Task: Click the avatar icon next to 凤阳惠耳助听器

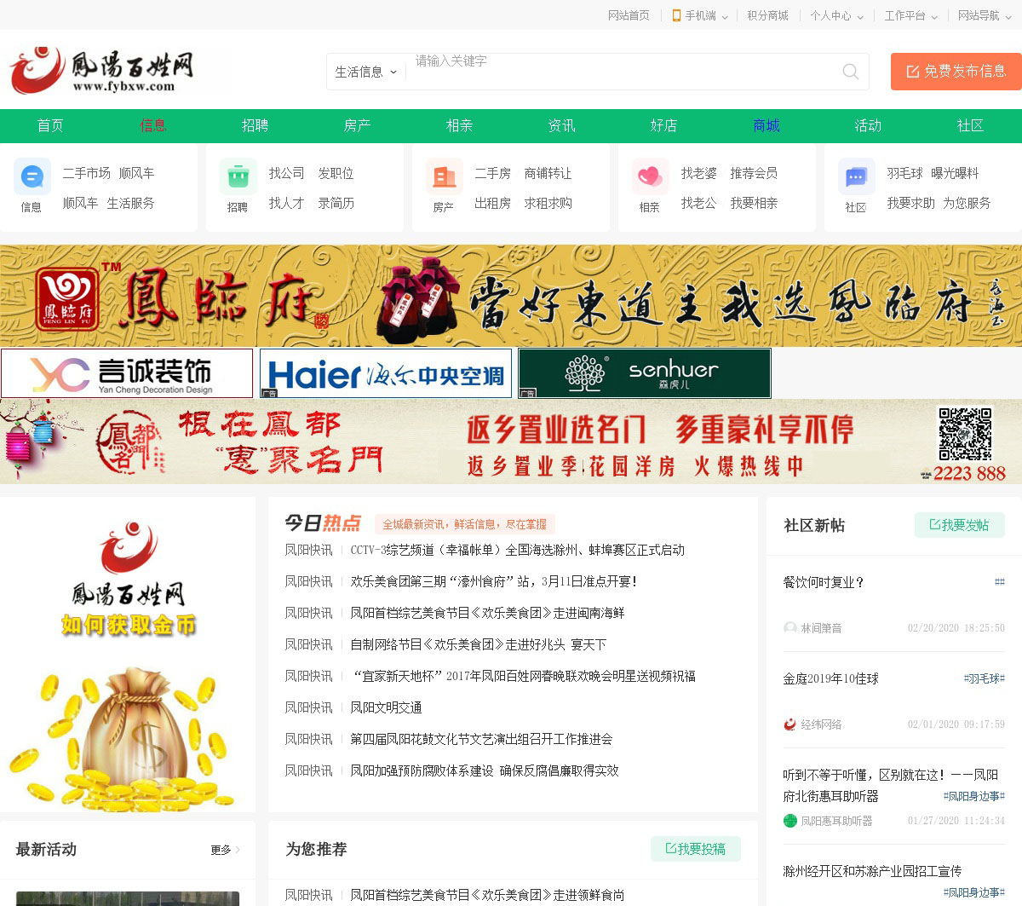Action: pyautogui.click(x=790, y=821)
